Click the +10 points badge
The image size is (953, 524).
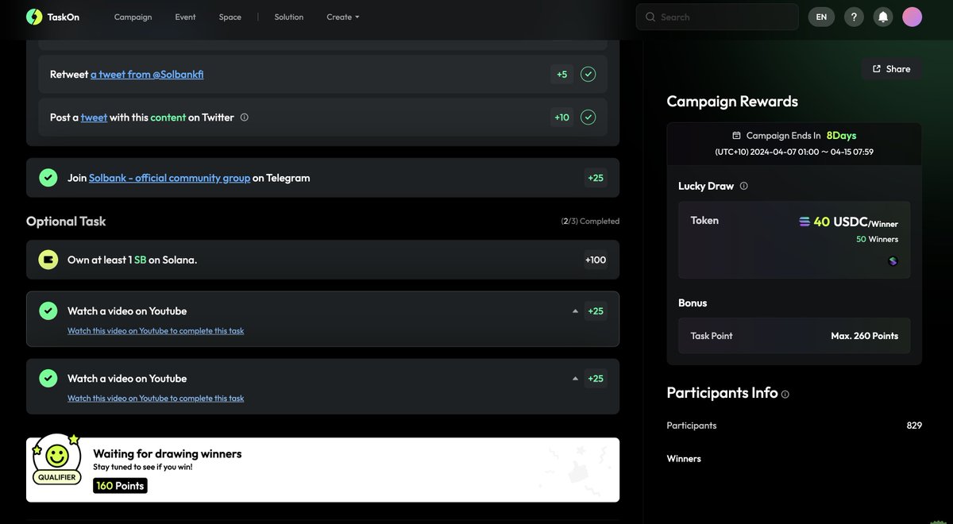pyautogui.click(x=561, y=118)
